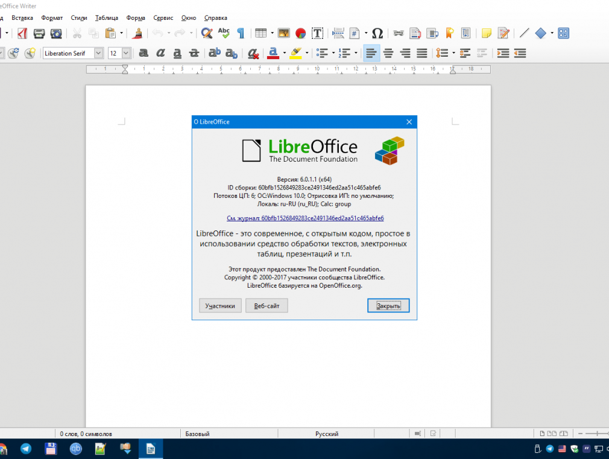The image size is (609, 459).
Task: Open the См. журнал build link
Action: (305, 218)
